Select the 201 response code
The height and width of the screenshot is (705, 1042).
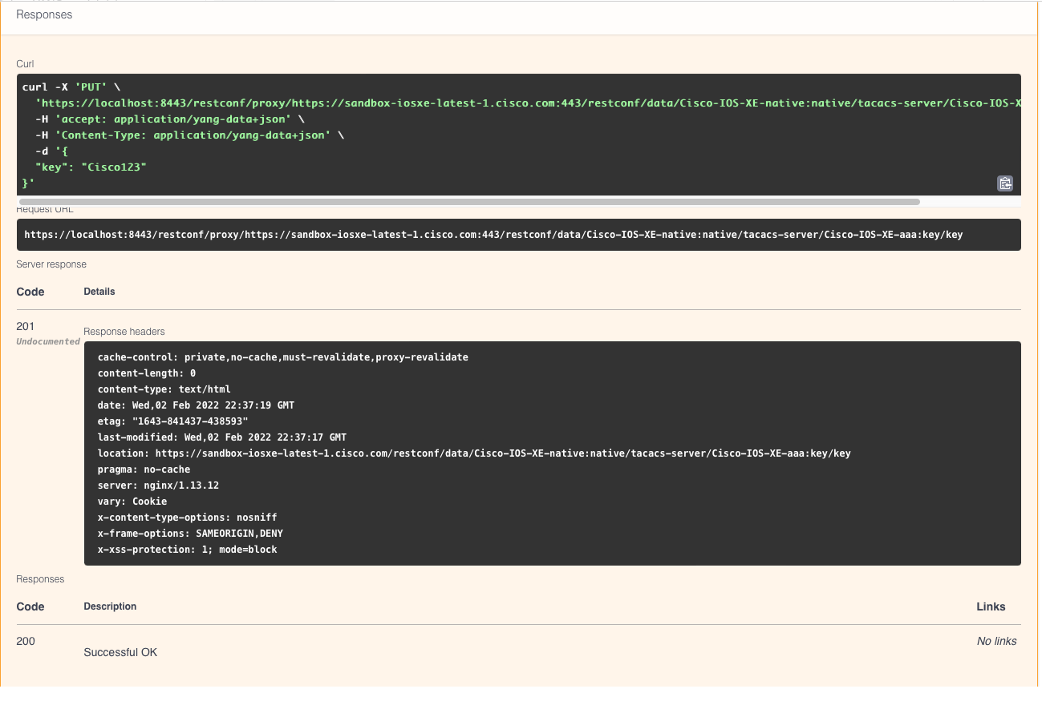(x=26, y=326)
